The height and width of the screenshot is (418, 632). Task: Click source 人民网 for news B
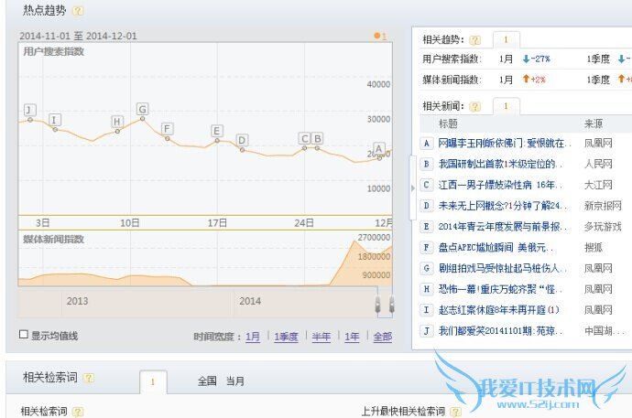[x=598, y=164]
